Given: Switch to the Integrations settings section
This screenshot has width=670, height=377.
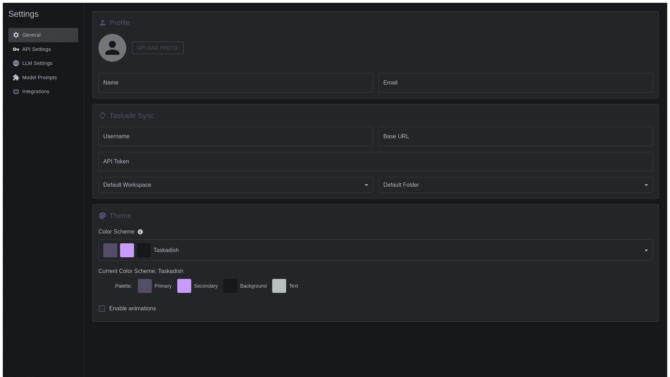Looking at the screenshot, I should point(36,91).
